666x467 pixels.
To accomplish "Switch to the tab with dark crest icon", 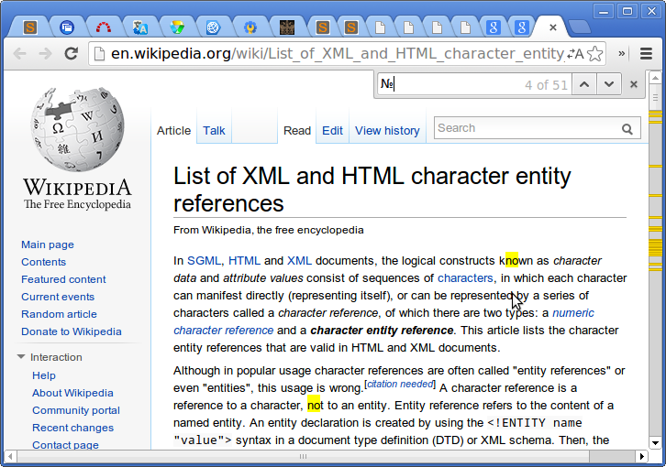I will [x=287, y=27].
